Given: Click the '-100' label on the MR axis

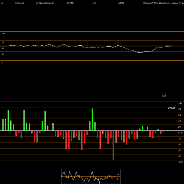Looking at the screenshot, I should 180,162.
